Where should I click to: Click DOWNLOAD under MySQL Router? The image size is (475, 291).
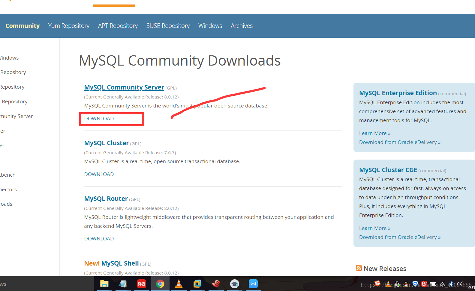click(x=99, y=239)
